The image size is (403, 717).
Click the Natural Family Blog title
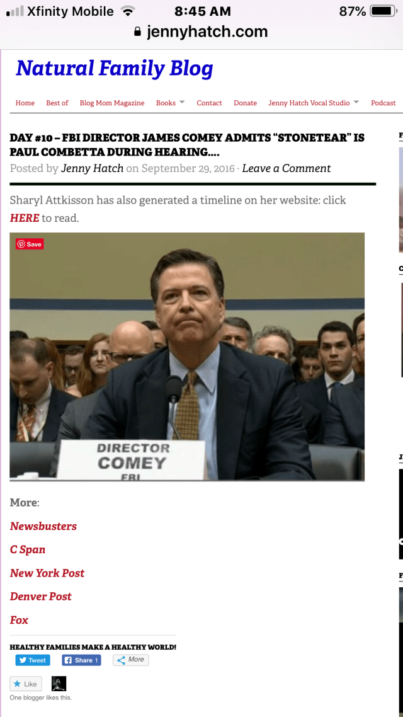point(114,69)
